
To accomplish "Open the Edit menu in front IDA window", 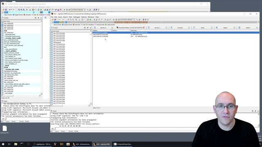I will (56, 17).
